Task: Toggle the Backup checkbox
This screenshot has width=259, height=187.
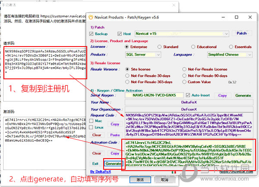Action: coord(92,34)
